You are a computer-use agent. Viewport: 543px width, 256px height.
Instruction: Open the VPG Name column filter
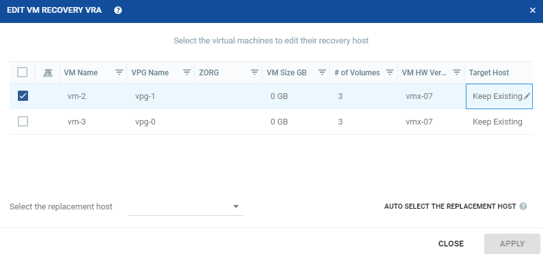187,72
